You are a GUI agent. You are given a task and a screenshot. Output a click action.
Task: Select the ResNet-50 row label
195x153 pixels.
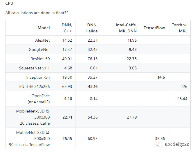[40, 59]
